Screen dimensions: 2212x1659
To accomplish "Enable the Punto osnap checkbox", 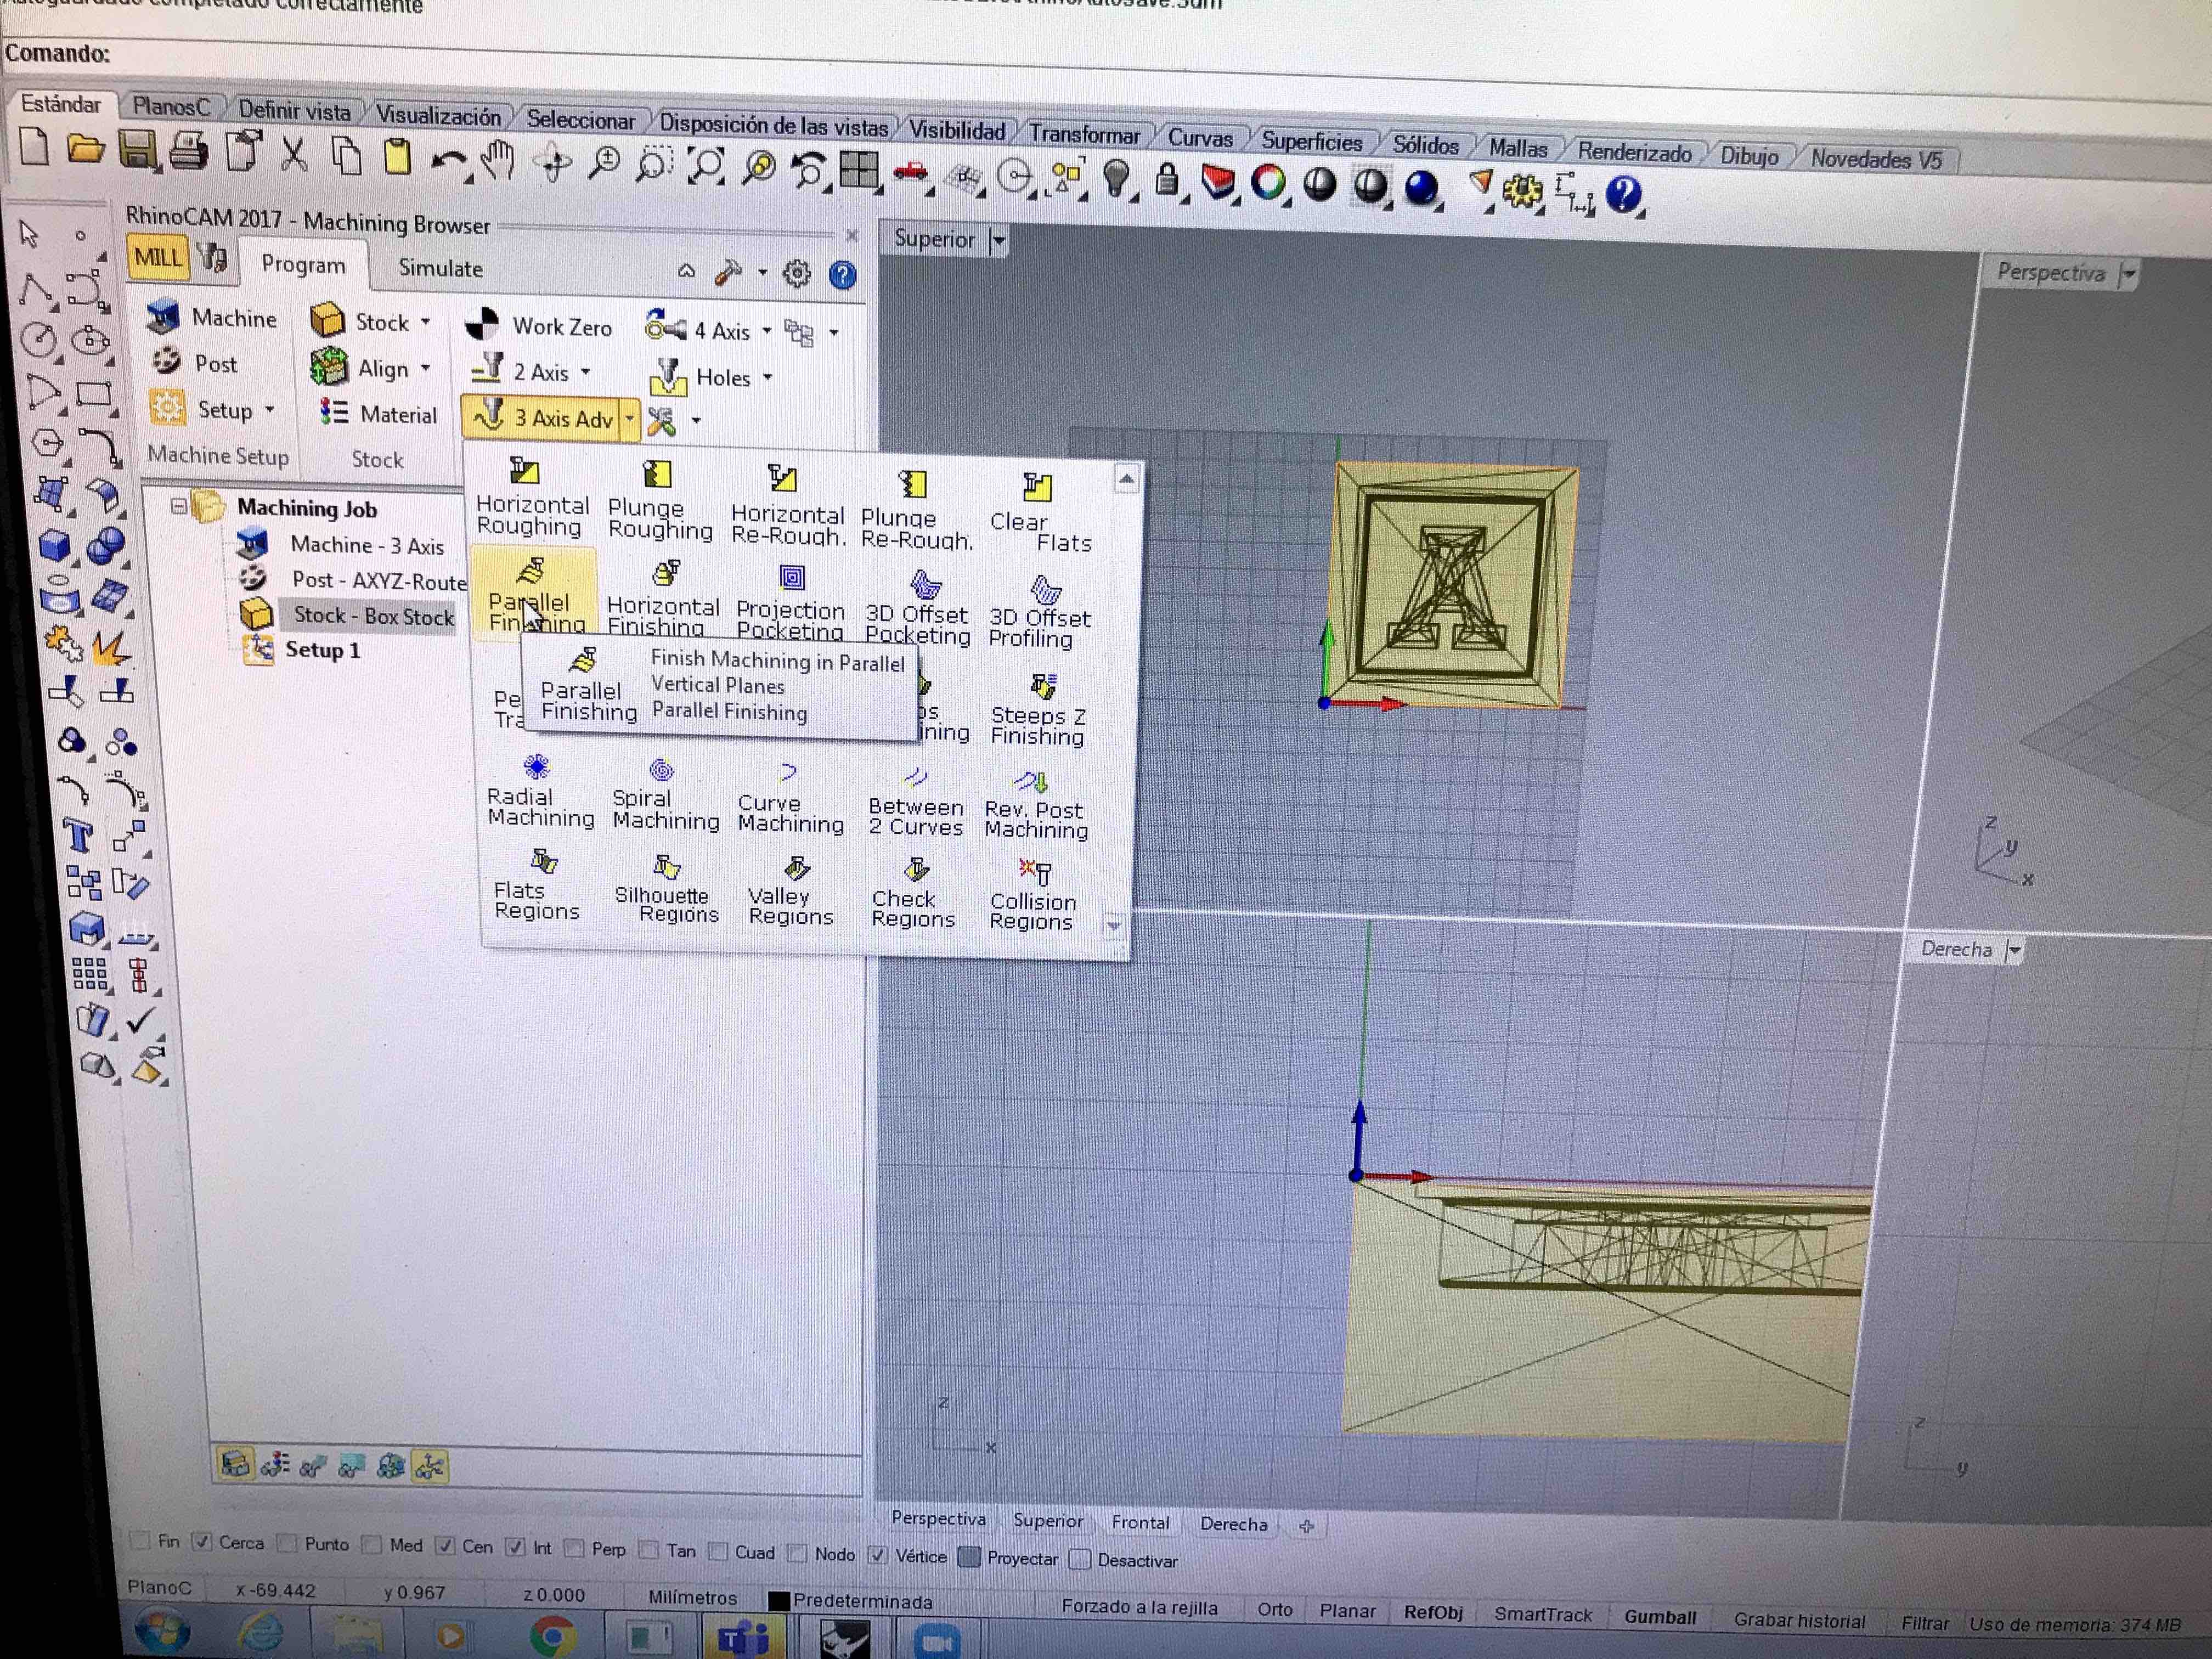I will click(x=288, y=1543).
